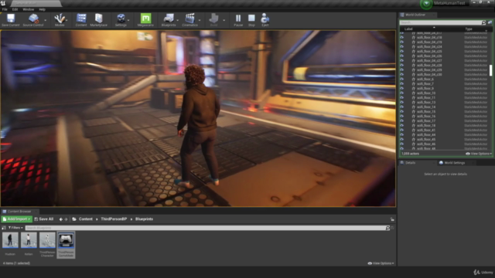Expand the Source Control dropdown arrow

(46, 20)
